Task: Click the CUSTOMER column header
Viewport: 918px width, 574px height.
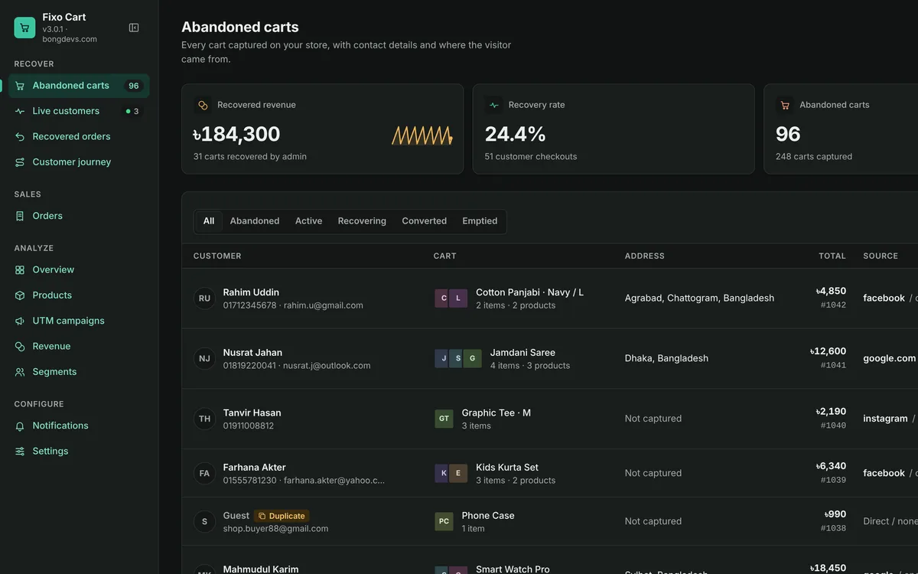Action: [x=217, y=256]
